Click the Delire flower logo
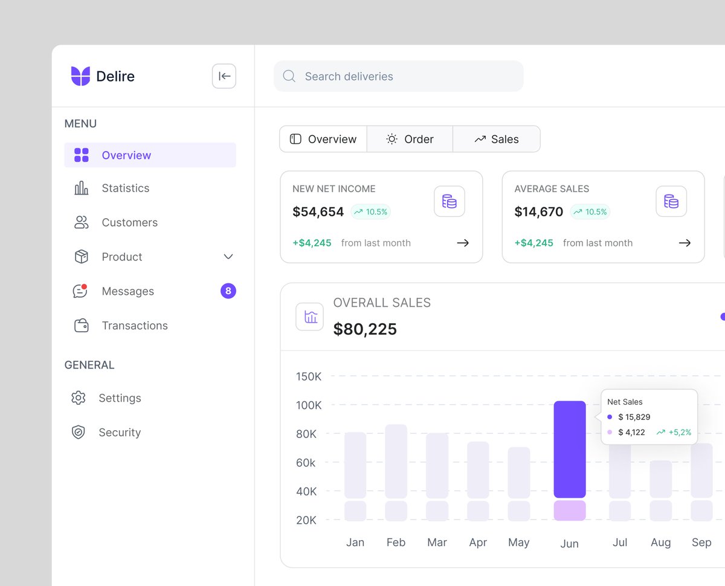 pyautogui.click(x=79, y=76)
